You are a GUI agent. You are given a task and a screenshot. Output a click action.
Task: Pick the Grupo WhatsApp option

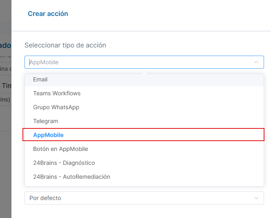click(x=144, y=107)
